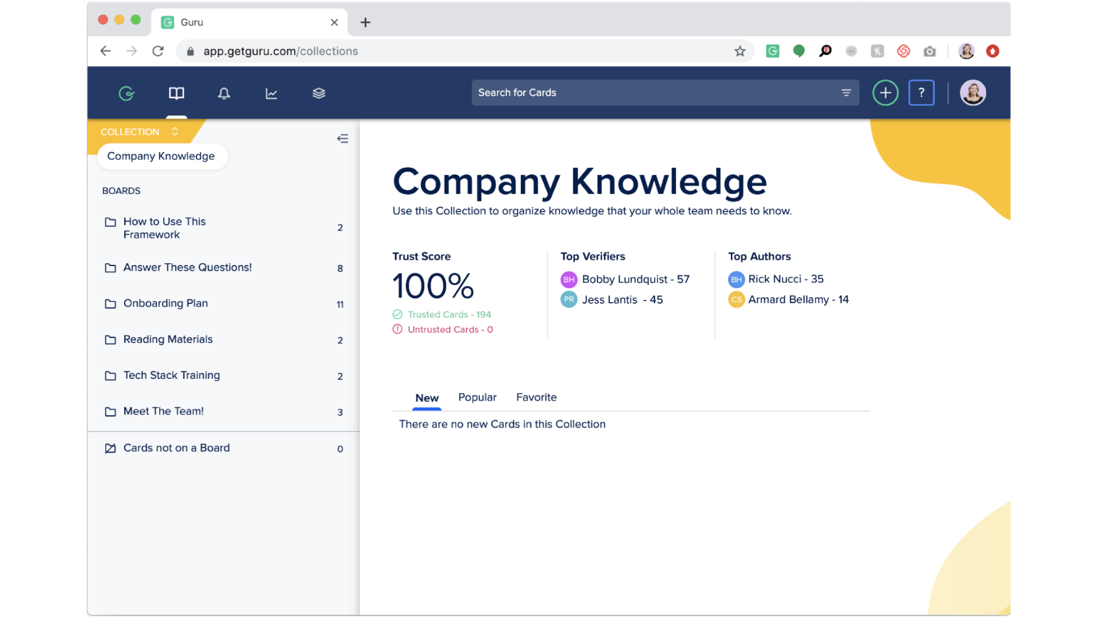Viewport: 1099px width, 618px height.
Task: Click Armard Bellamy author entry
Action: (x=788, y=300)
